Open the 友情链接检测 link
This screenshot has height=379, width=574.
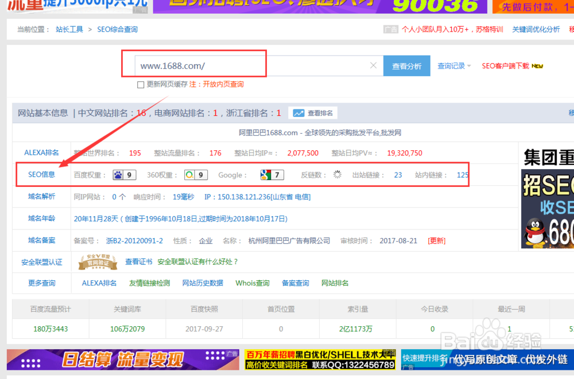pyautogui.click(x=149, y=283)
